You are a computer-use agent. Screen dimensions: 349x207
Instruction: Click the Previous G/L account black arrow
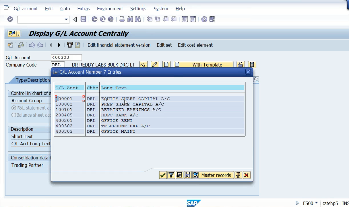[51, 45]
